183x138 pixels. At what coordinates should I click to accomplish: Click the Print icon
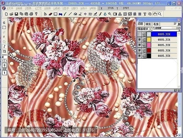pos(31,14)
